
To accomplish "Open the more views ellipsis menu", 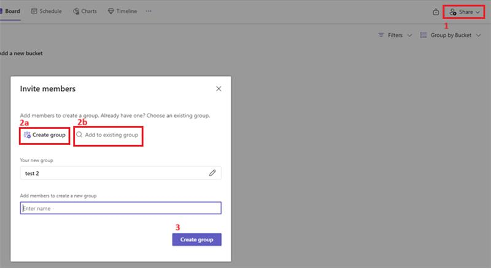I will (x=149, y=11).
